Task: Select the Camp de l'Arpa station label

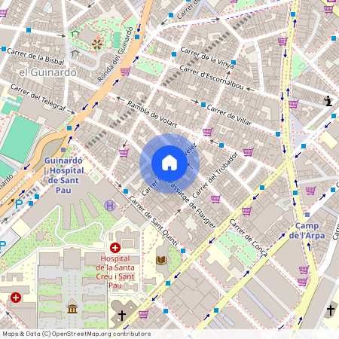Action: pos(307,231)
